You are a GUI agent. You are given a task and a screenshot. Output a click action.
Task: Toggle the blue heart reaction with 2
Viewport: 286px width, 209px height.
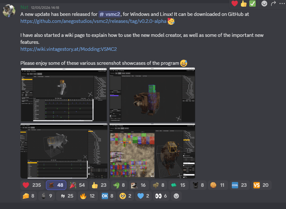point(143,196)
